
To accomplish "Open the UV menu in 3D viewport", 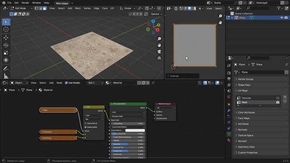I will point(112,8).
